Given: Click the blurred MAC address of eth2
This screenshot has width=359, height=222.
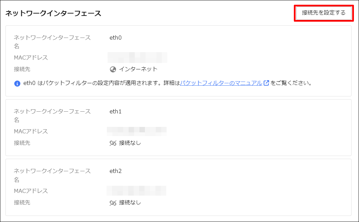Looking at the screenshot, I should (136, 191).
